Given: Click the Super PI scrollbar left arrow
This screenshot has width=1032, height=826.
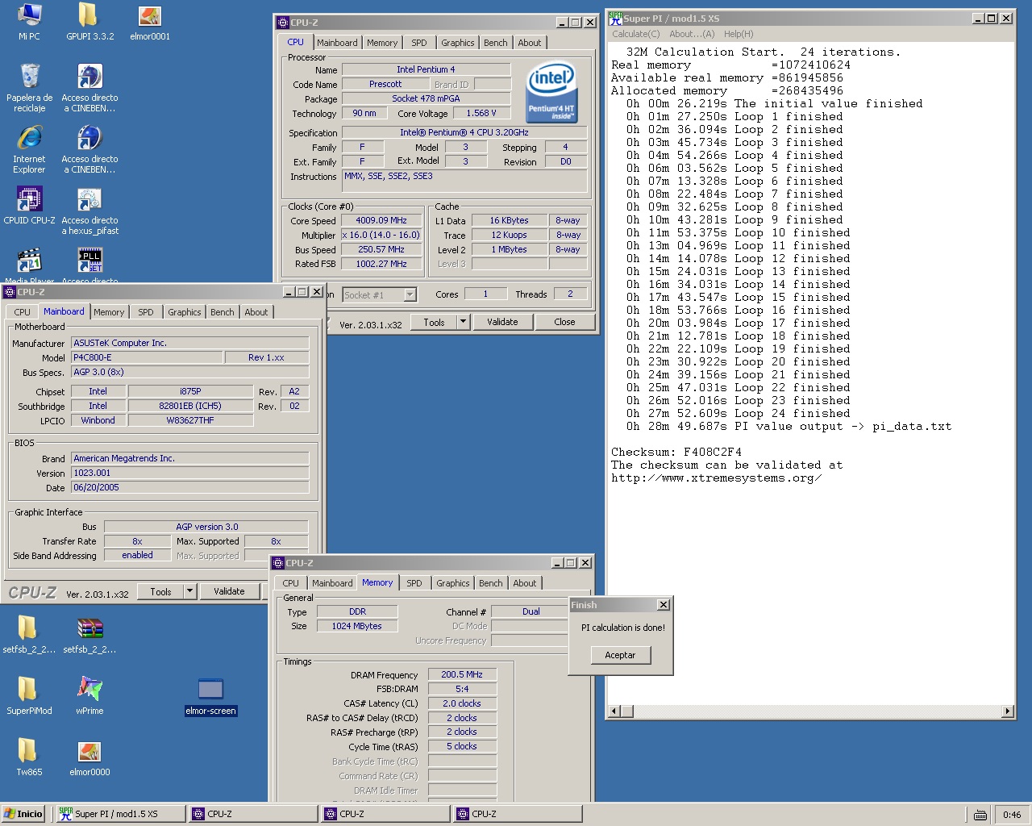Looking at the screenshot, I should point(614,711).
